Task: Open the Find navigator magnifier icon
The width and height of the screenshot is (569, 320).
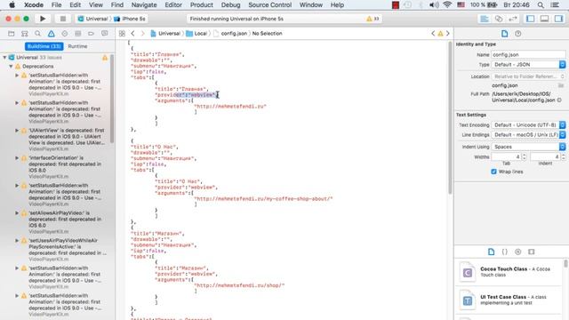Action: coord(37,34)
